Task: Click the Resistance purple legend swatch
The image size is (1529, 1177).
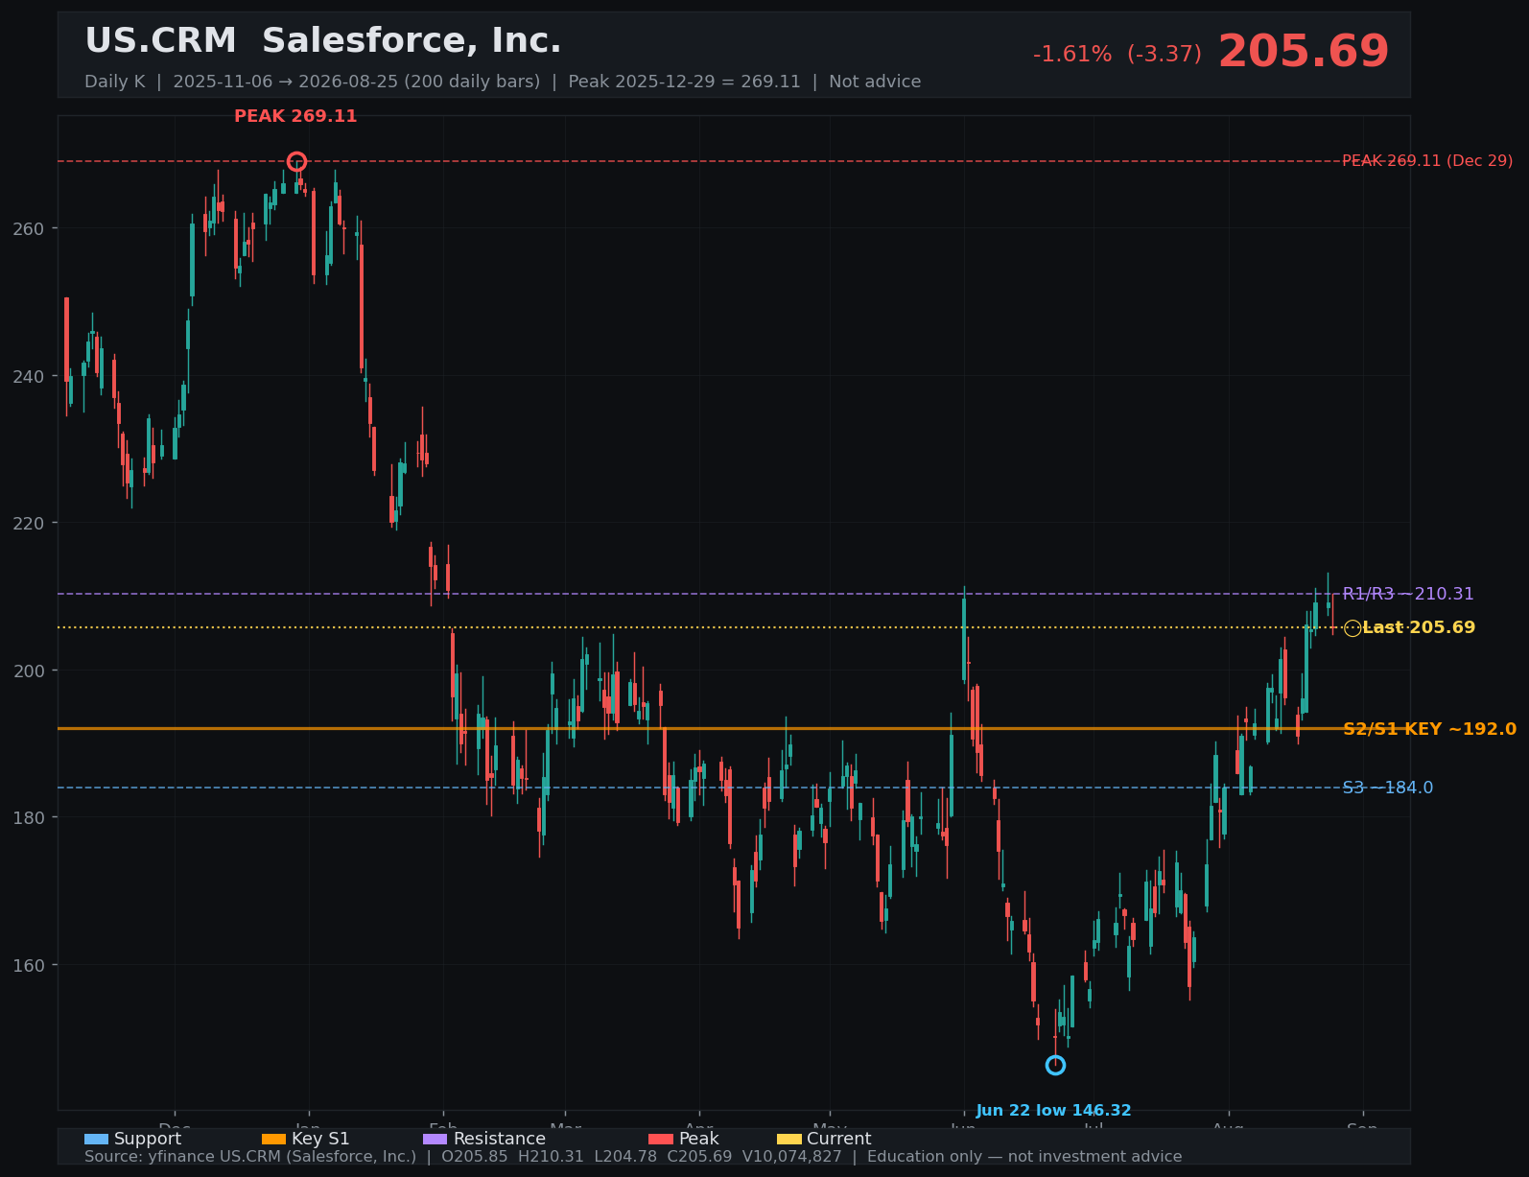Action: tap(435, 1139)
